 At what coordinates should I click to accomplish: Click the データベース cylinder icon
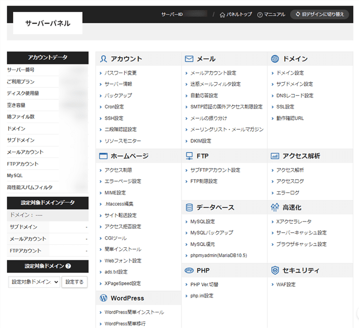coord(189,207)
